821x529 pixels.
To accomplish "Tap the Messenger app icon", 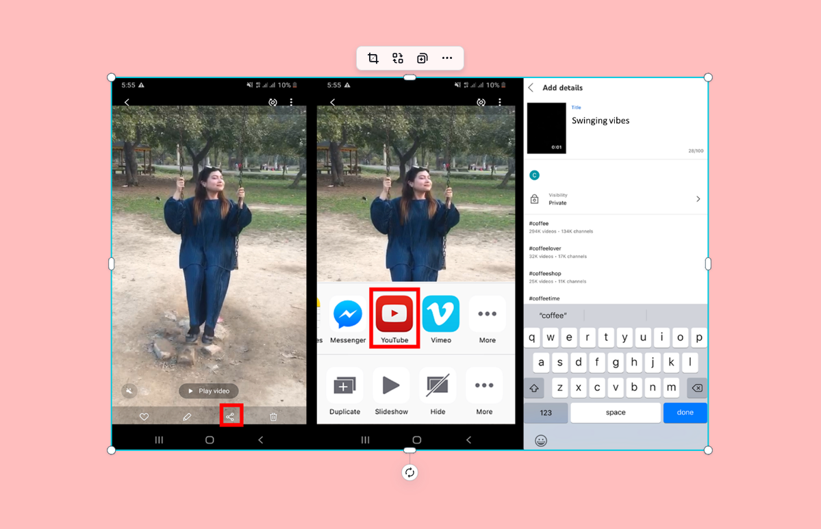I will click(348, 314).
